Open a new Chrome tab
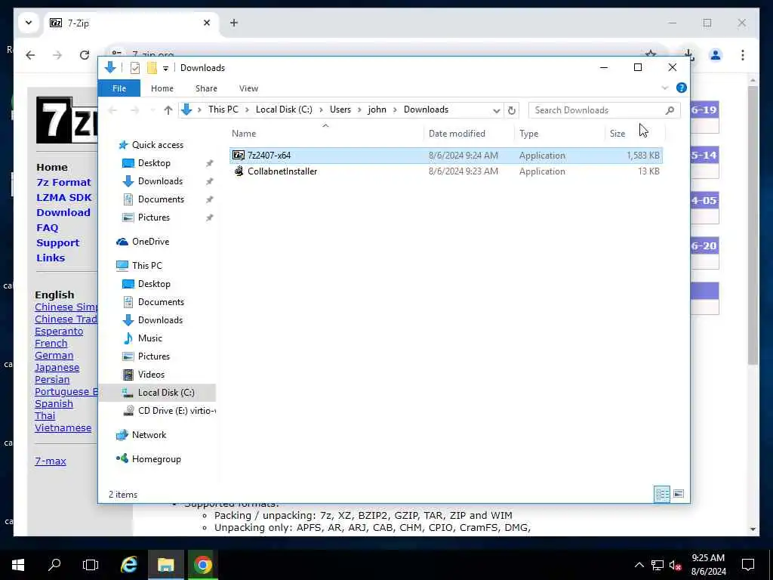The width and height of the screenshot is (773, 580). (x=234, y=23)
